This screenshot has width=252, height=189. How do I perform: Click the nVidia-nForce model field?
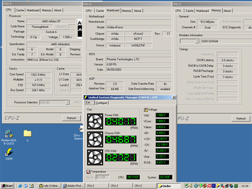pyautogui.click(x=128, y=27)
